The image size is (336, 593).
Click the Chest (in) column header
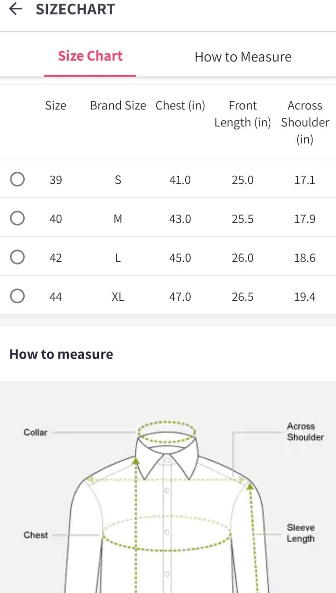180,106
